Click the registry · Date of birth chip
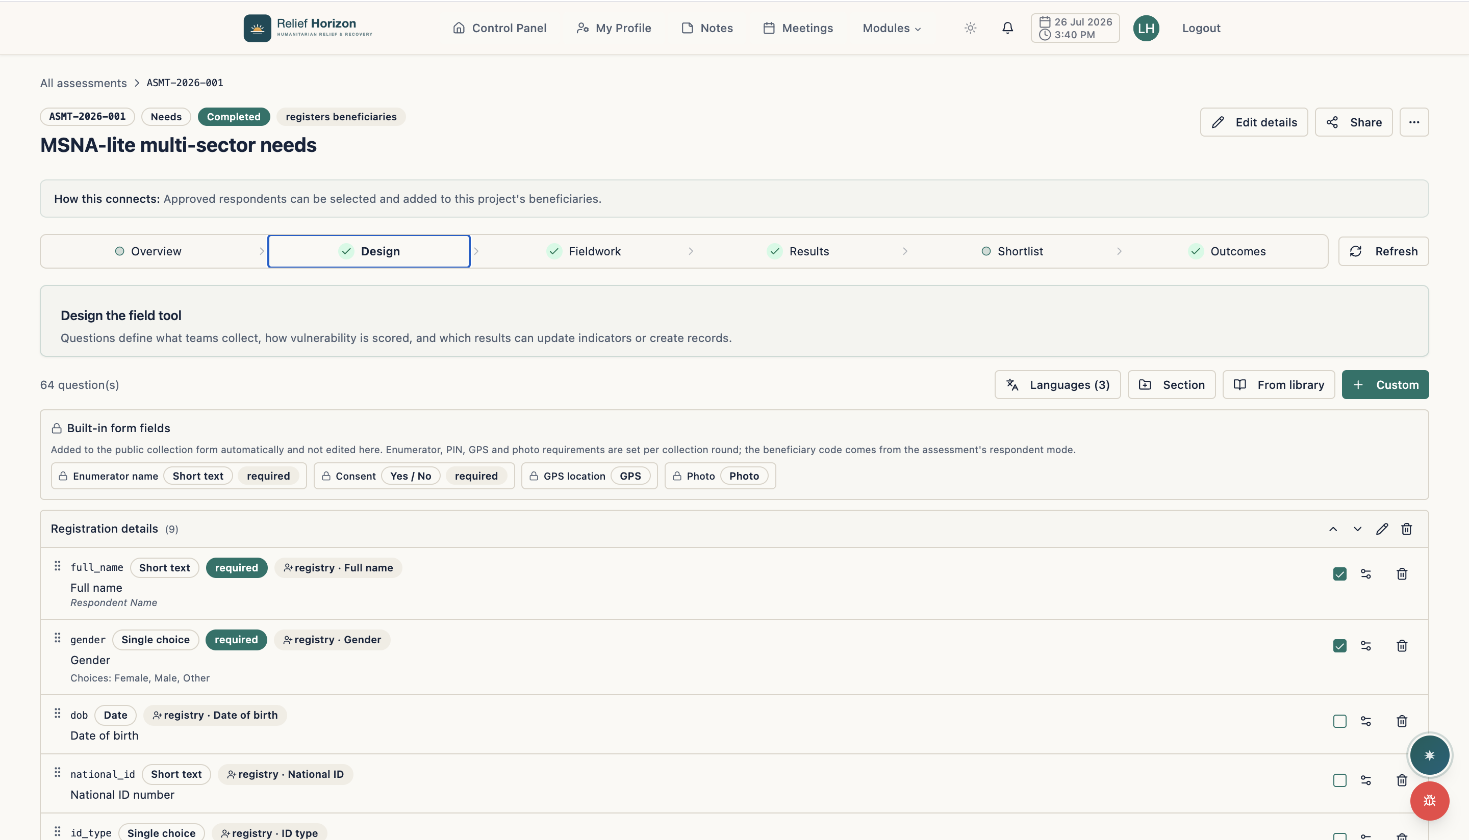 (215, 715)
